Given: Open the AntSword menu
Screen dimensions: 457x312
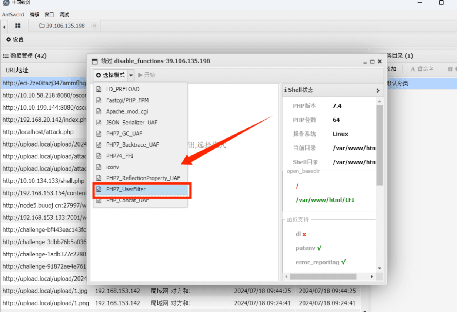Looking at the screenshot, I should click(x=13, y=14).
